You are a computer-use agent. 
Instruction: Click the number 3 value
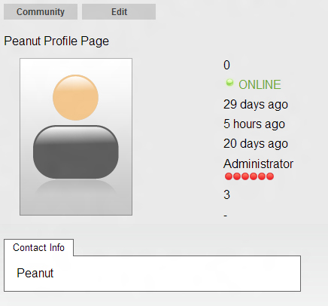tap(226, 194)
